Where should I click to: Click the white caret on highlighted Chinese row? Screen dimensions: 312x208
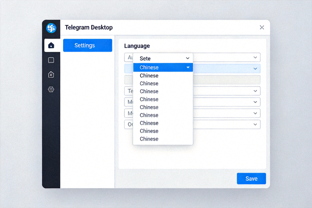[188, 67]
